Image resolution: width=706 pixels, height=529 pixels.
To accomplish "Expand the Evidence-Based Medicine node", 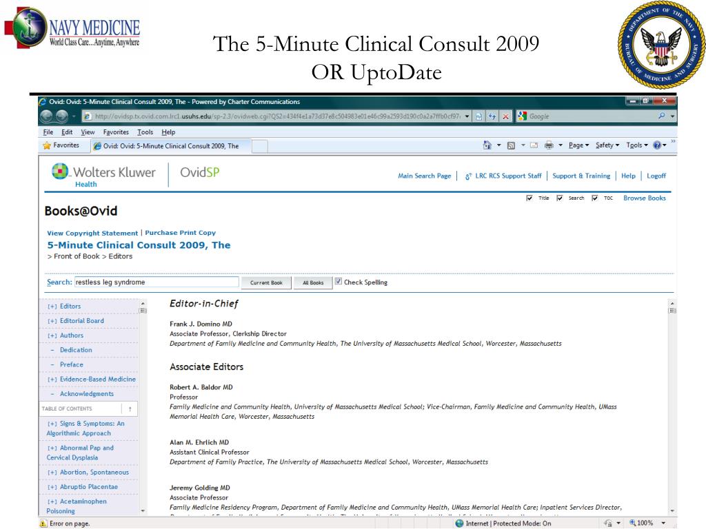I will (52, 380).
